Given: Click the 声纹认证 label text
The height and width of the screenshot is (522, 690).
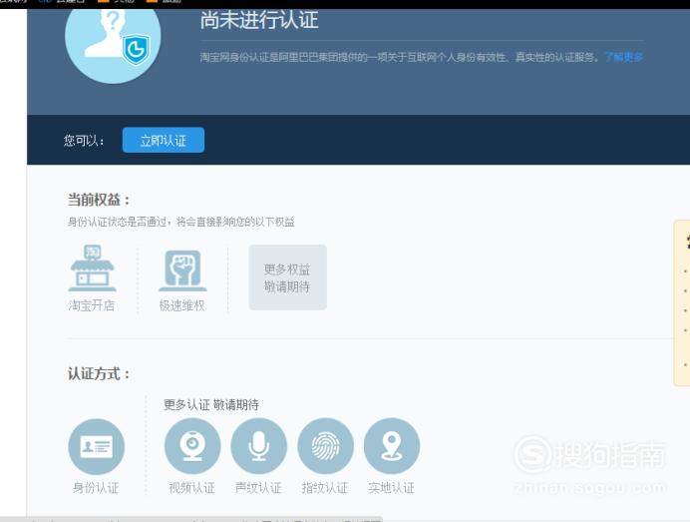Looking at the screenshot, I should (258, 488).
